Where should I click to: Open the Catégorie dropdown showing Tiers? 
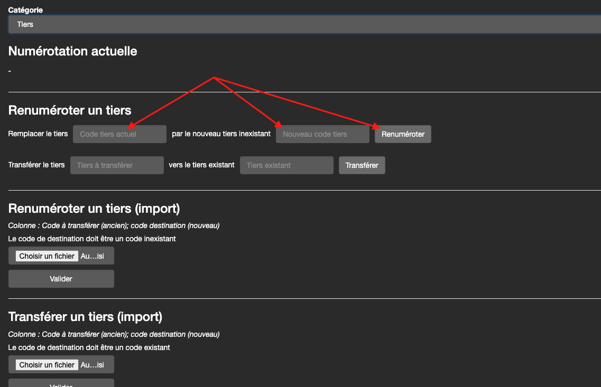pos(304,24)
